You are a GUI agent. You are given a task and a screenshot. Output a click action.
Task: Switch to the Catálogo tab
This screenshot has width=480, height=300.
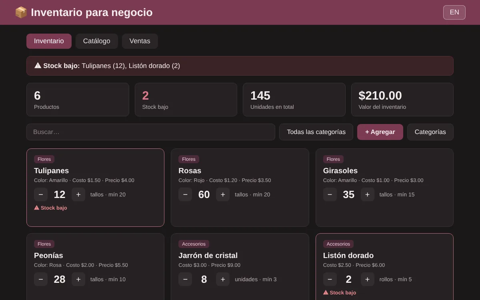[x=96, y=41]
